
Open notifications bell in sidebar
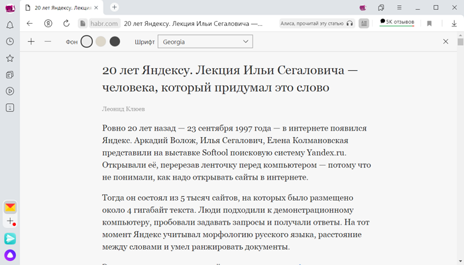pos(10,25)
